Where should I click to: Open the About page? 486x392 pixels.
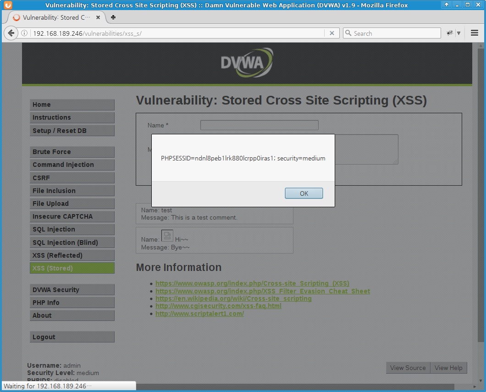pyautogui.click(x=72, y=315)
